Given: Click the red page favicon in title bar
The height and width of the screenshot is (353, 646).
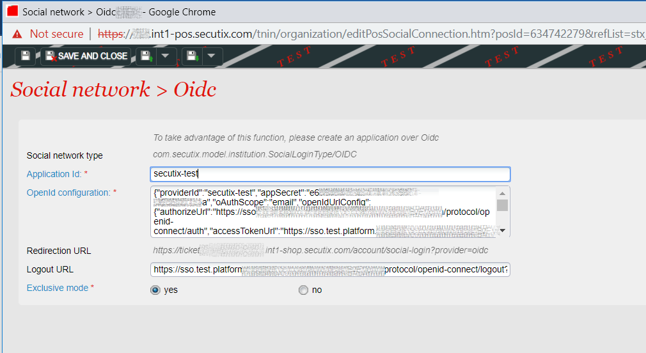Looking at the screenshot, I should 12,12.
